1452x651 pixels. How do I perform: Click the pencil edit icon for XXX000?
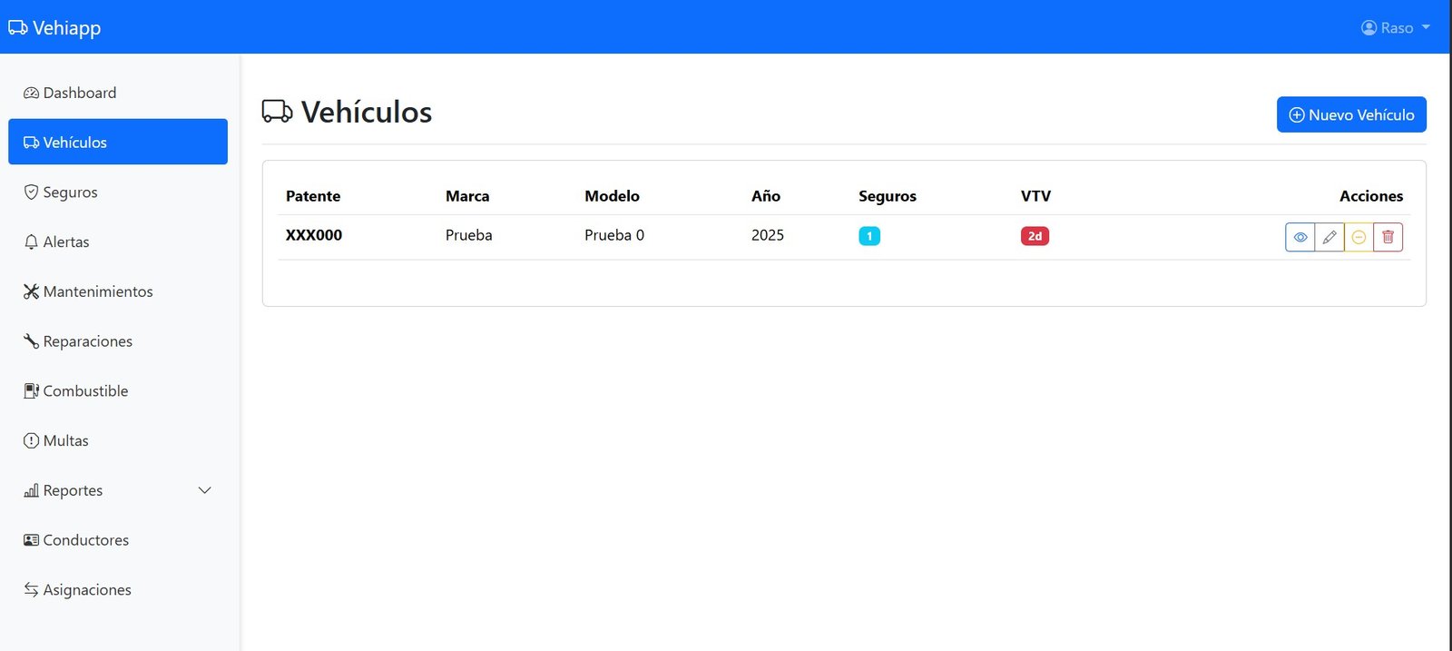click(x=1329, y=237)
